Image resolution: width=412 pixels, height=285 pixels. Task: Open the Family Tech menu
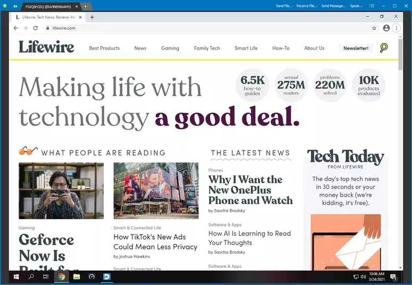pos(207,48)
